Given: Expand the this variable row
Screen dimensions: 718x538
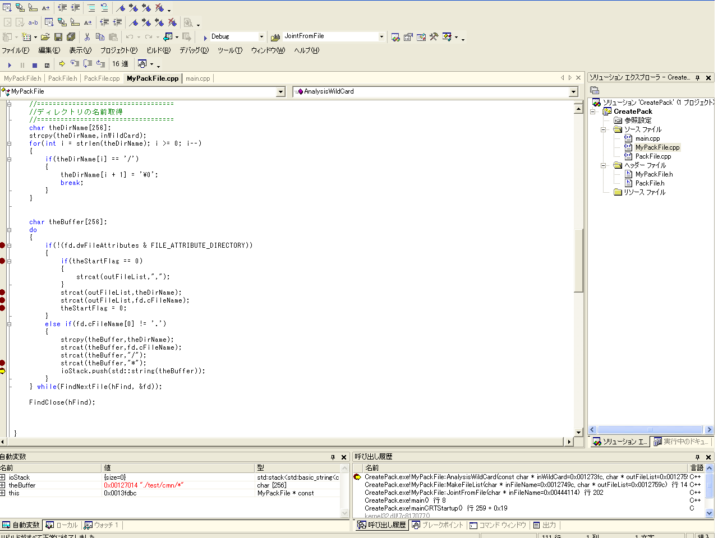Looking at the screenshot, I should coord(3,493).
